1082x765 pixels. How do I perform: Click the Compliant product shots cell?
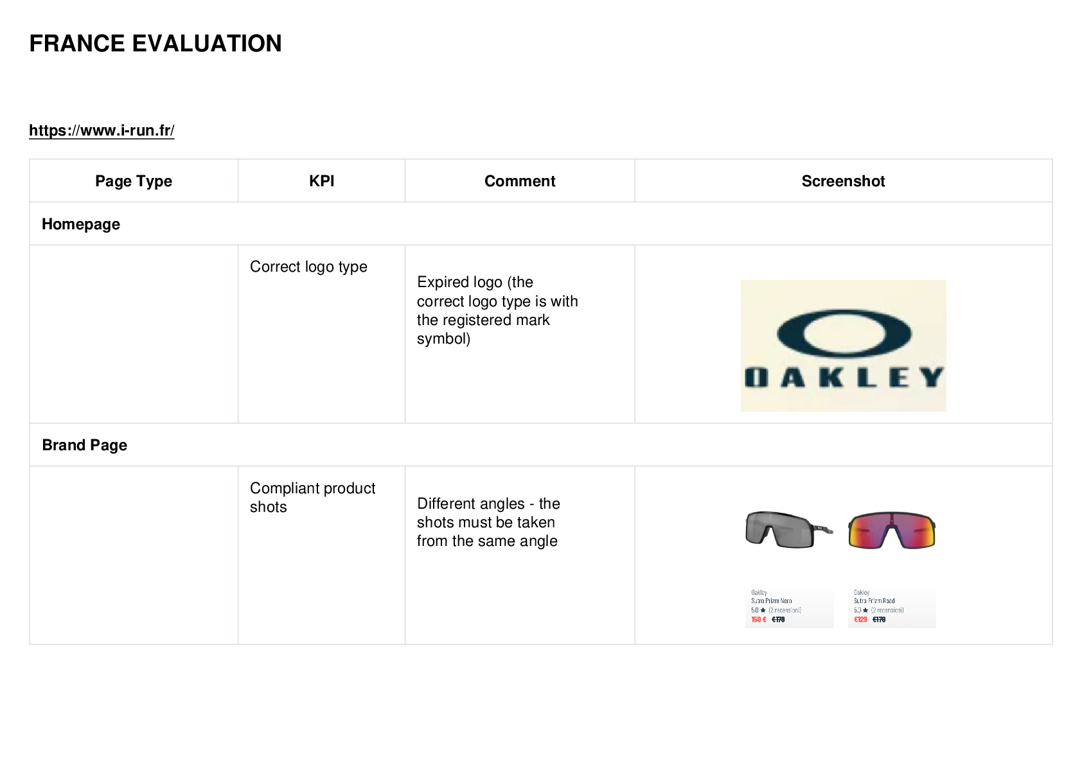[x=321, y=555]
